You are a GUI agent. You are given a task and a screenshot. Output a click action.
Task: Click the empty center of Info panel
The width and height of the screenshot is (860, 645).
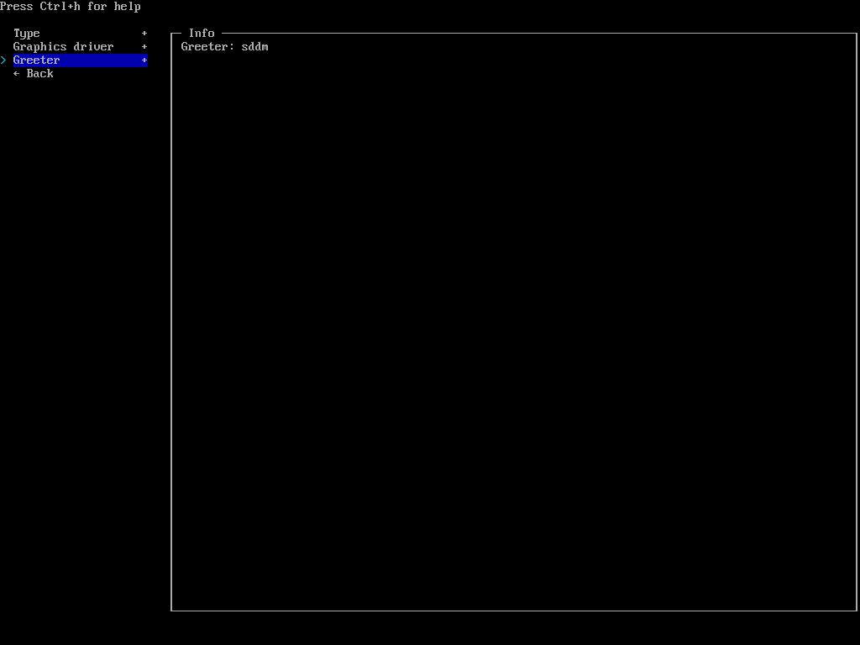coord(513,328)
